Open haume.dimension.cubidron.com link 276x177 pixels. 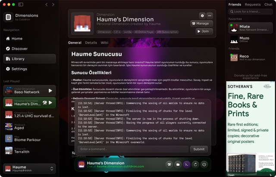[120, 167]
